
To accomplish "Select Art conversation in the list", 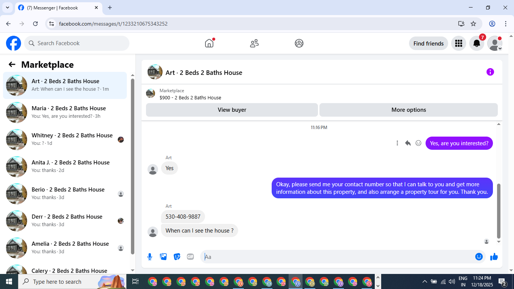I will pos(65,85).
